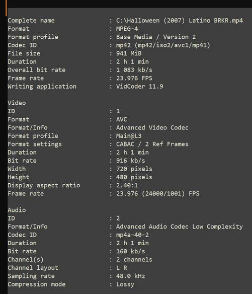
Task: Select the Codec ID 'mp42 (mp42/iso2/avc1/mp41)' value
Action: [x=163, y=45]
